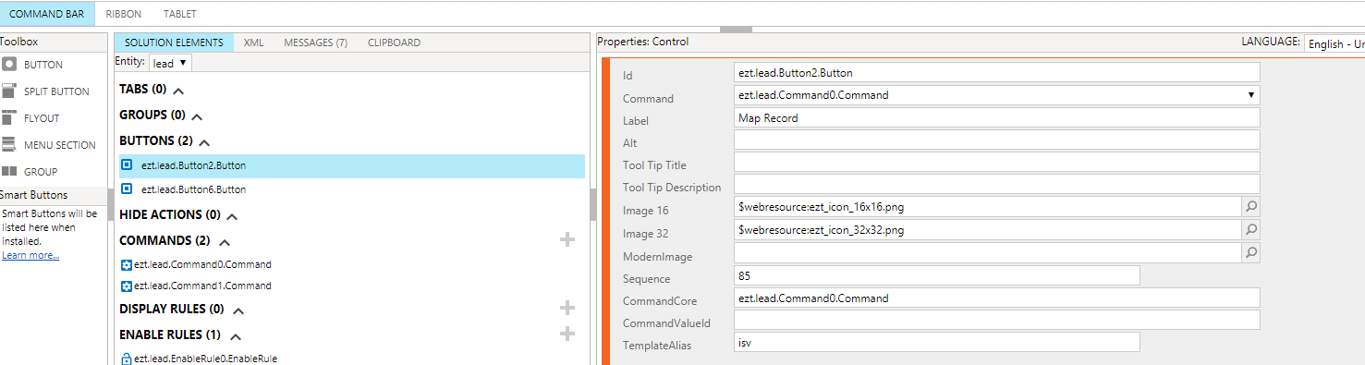1365x365 pixels.
Task: Click the ModernImage lookup magnifier icon
Action: point(1250,252)
